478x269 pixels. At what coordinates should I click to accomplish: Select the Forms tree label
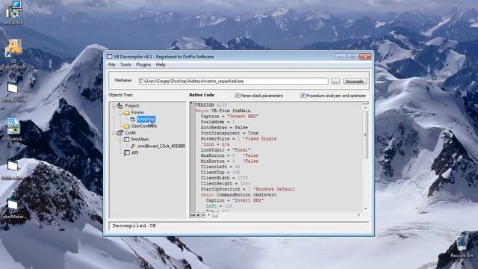tap(137, 112)
